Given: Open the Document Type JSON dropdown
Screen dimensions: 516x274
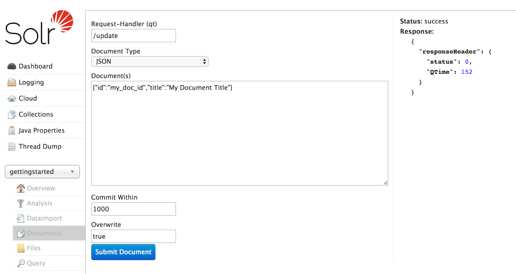Looking at the screenshot, I should [x=150, y=62].
